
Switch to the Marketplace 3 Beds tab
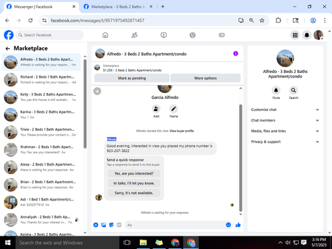click(118, 7)
